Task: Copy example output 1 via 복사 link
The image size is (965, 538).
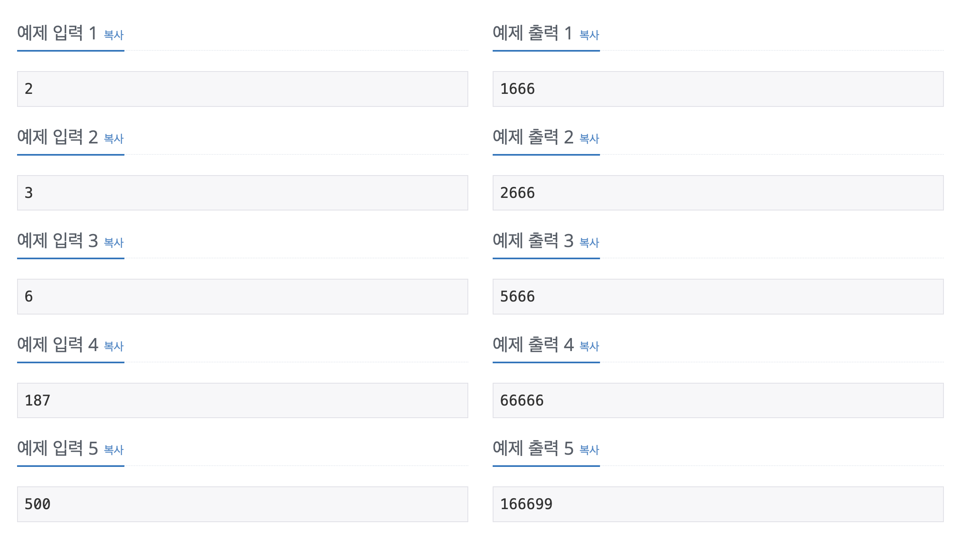Action: click(589, 35)
